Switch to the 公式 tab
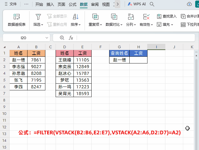This screenshot has height=150, width=199. (73, 4)
